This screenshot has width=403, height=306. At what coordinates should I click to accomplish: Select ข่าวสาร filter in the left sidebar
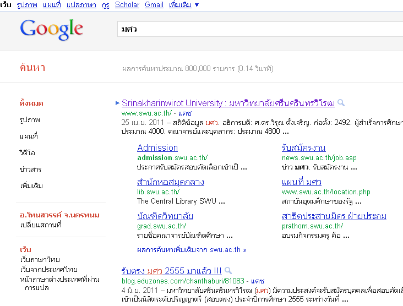click(31, 169)
